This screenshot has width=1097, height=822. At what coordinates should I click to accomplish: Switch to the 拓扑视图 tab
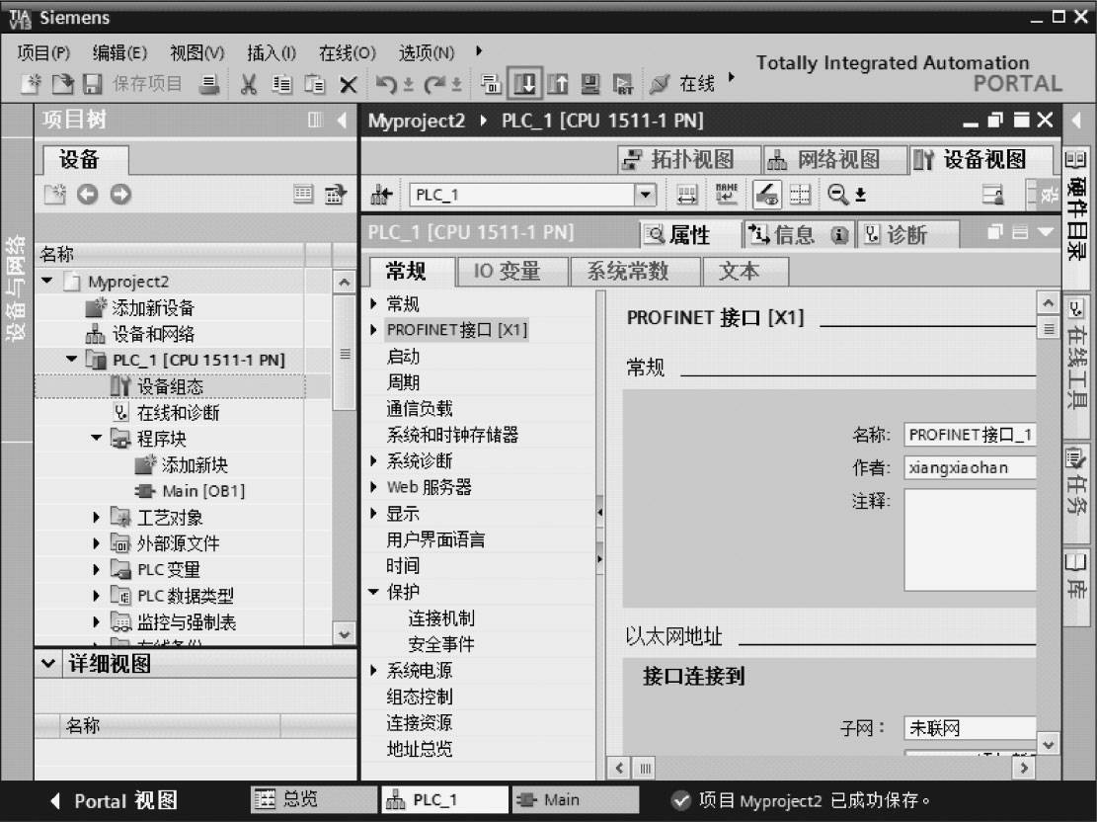click(x=689, y=160)
